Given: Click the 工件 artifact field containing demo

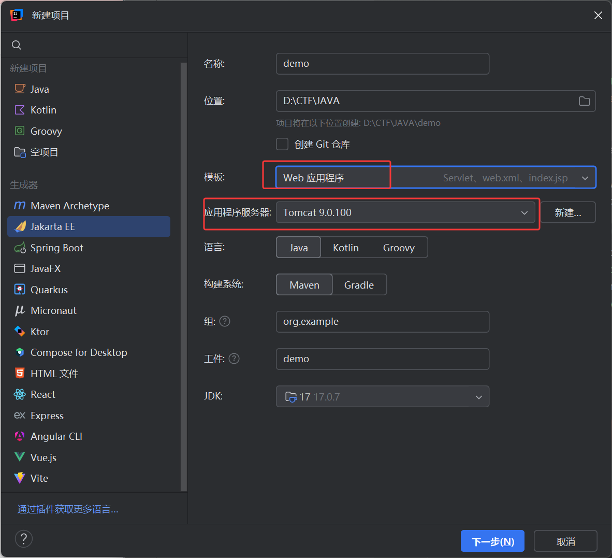Looking at the screenshot, I should [383, 359].
